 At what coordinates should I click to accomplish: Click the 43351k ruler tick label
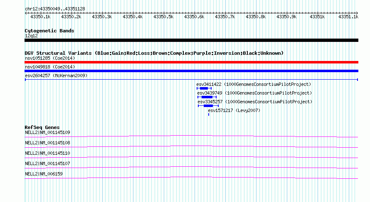[x=317, y=17]
